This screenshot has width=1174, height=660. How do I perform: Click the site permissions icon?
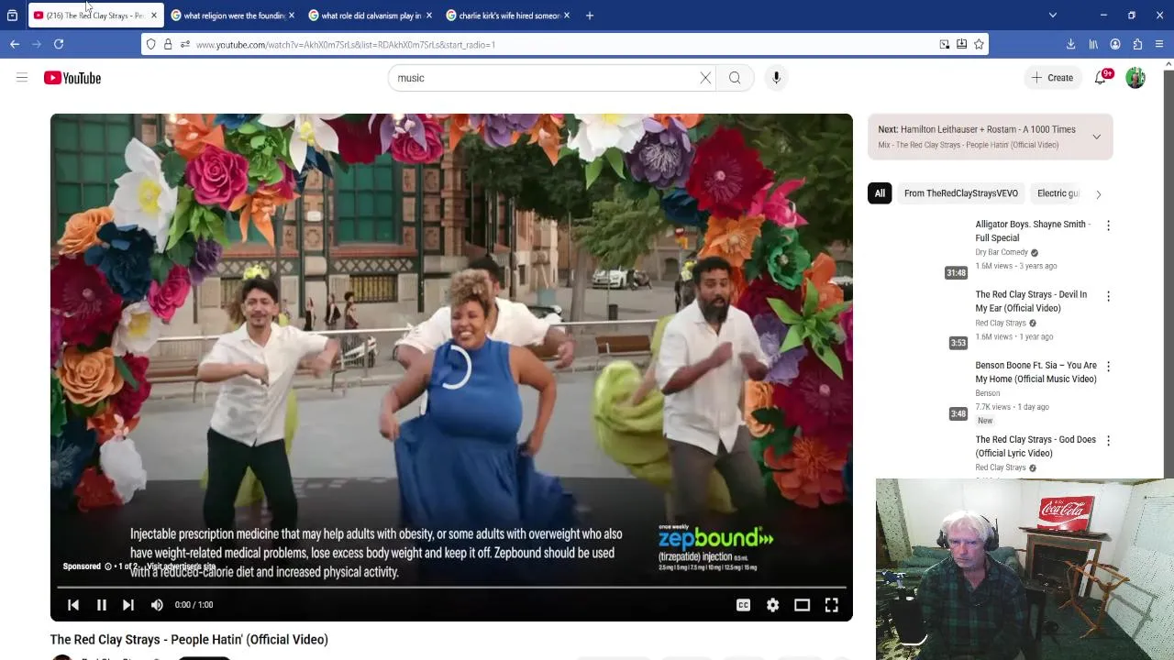184,44
